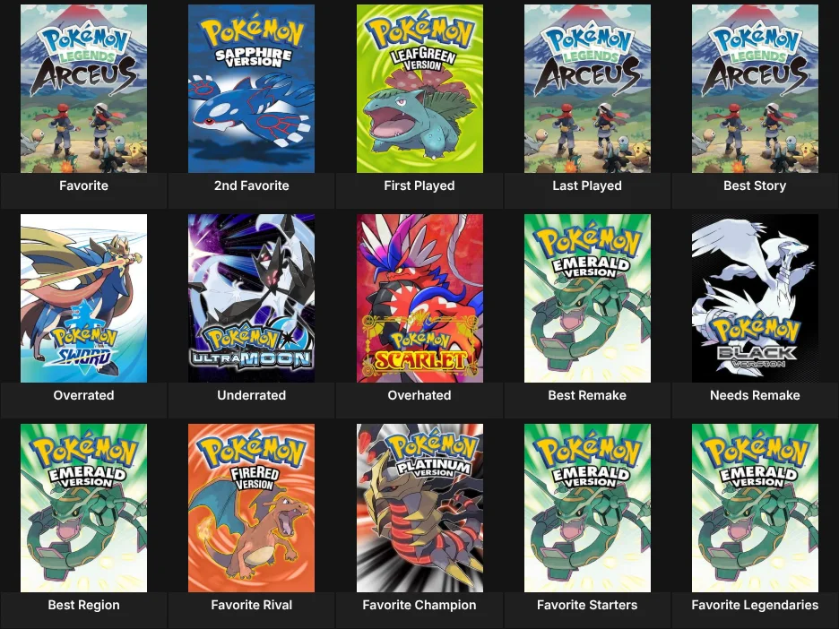Select the Pokémon Sapphire Version cover
This screenshot has height=629, width=839.
click(x=252, y=89)
